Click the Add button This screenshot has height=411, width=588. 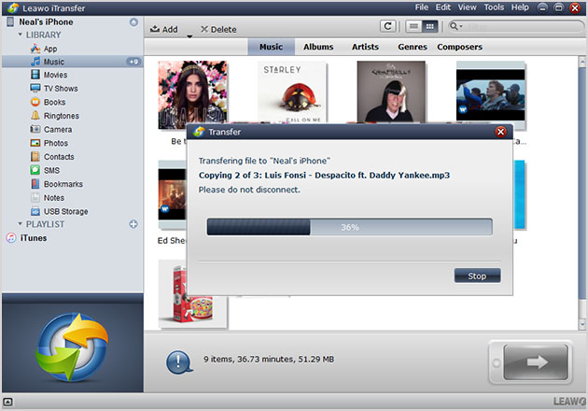click(x=164, y=29)
